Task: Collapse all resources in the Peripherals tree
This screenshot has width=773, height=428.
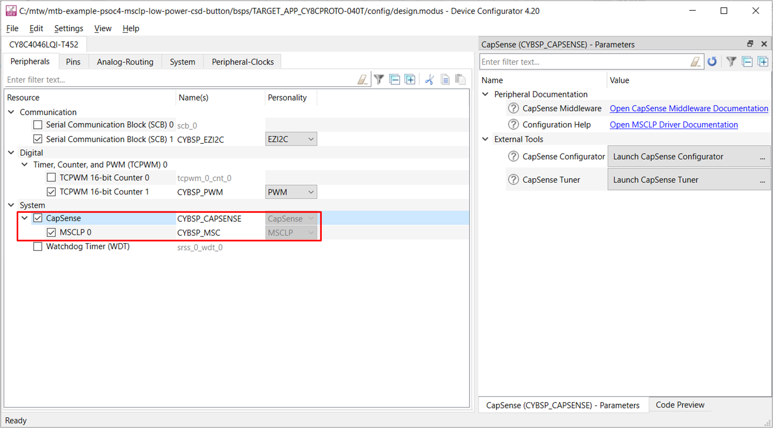Action: (x=395, y=79)
